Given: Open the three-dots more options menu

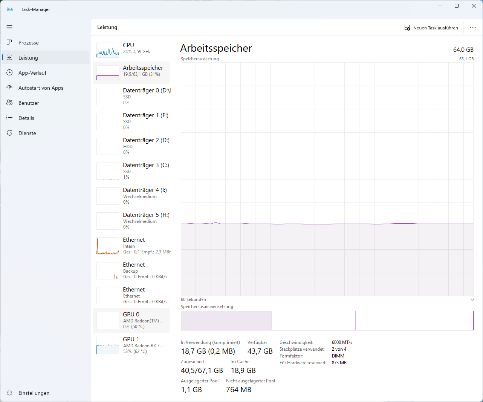Looking at the screenshot, I should click(473, 28).
